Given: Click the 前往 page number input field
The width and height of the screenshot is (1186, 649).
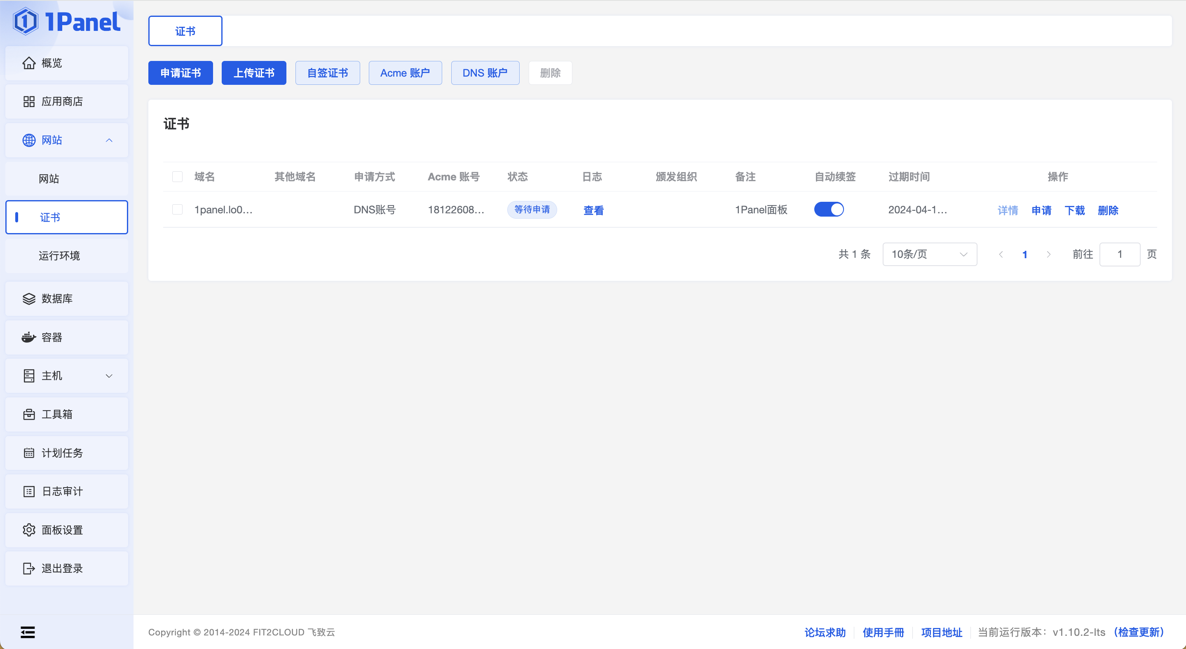Looking at the screenshot, I should point(1120,254).
